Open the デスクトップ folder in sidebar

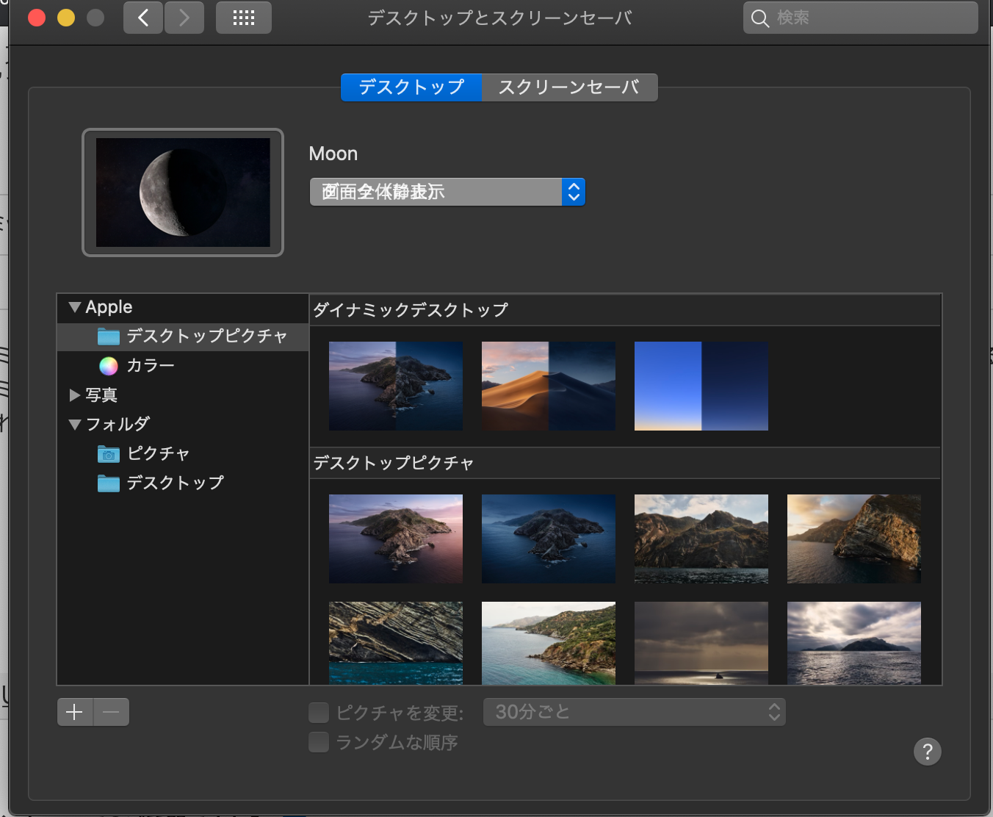click(174, 483)
